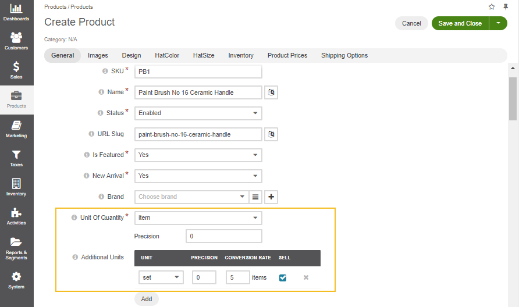Screen dimensions: 519x307
Task: Click the Cancel button
Action: [x=411, y=23]
